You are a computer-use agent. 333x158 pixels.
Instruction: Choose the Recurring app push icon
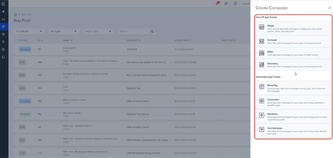click(261, 87)
